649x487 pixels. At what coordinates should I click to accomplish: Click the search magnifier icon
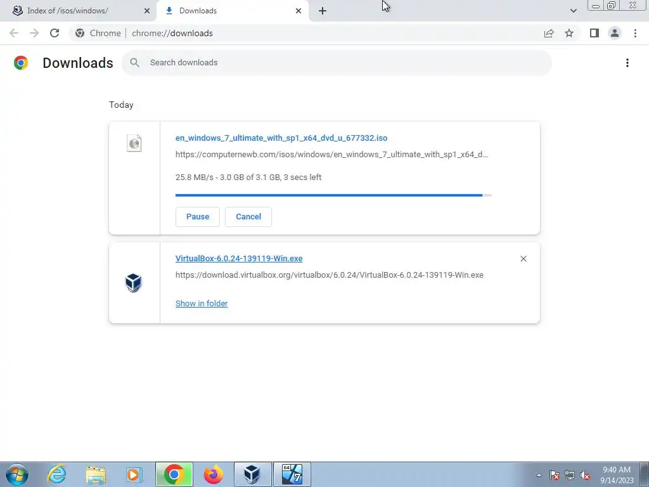pyautogui.click(x=134, y=63)
